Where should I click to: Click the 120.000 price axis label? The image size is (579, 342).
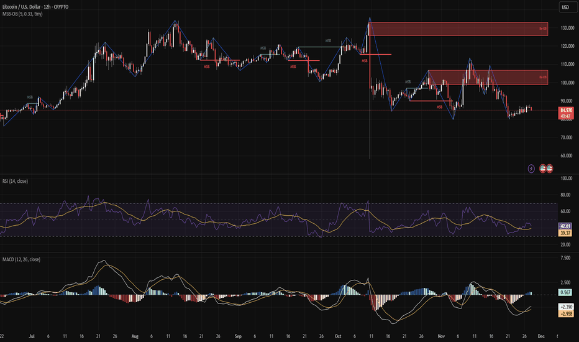point(565,46)
